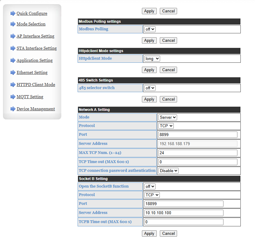Click the arrow icon beside Quick Configure
Screen dimensions: 255x240
12,13
